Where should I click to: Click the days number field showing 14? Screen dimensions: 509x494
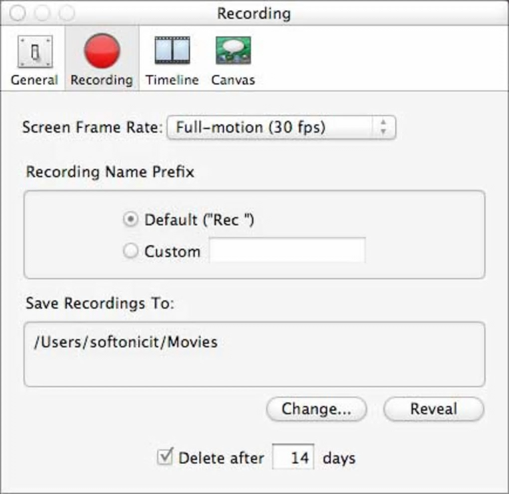(293, 458)
